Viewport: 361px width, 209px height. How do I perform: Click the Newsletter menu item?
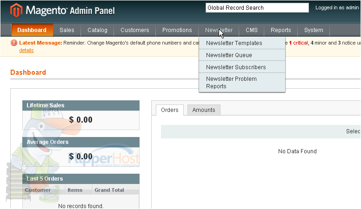[x=219, y=30]
